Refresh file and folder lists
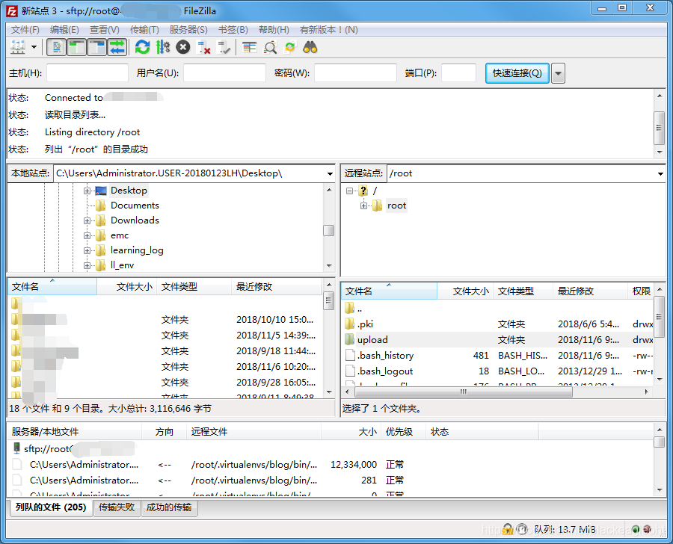Image resolution: width=673 pixels, height=544 pixels. [x=142, y=47]
